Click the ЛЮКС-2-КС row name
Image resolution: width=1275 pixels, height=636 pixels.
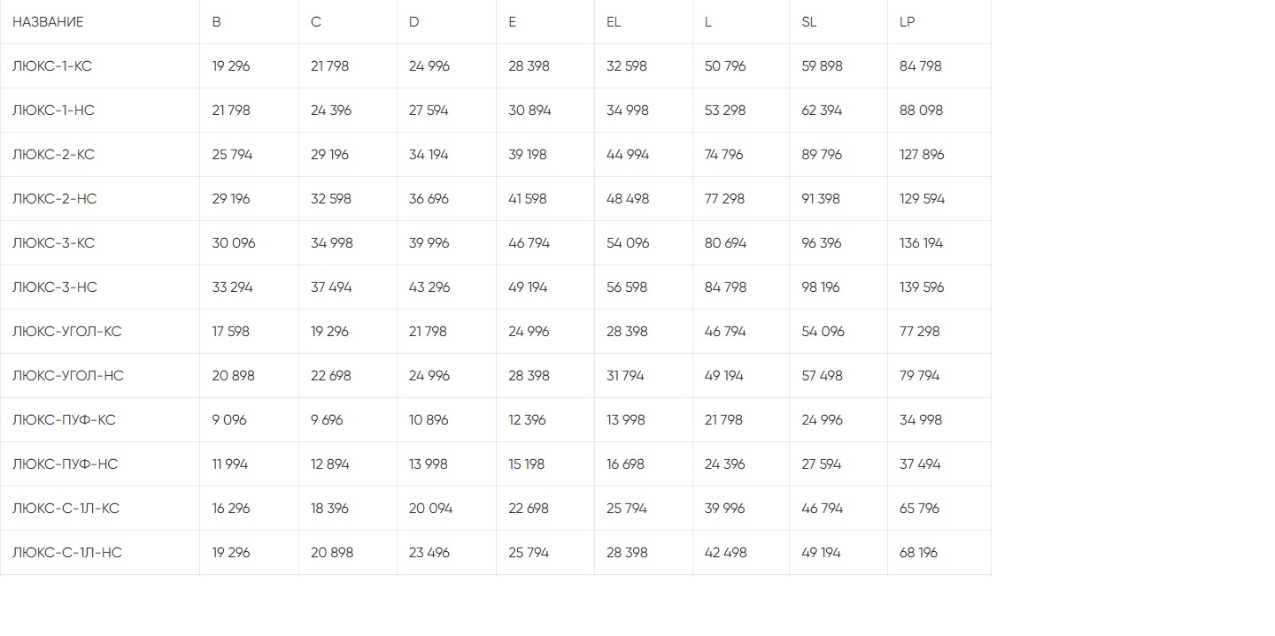click(x=53, y=155)
